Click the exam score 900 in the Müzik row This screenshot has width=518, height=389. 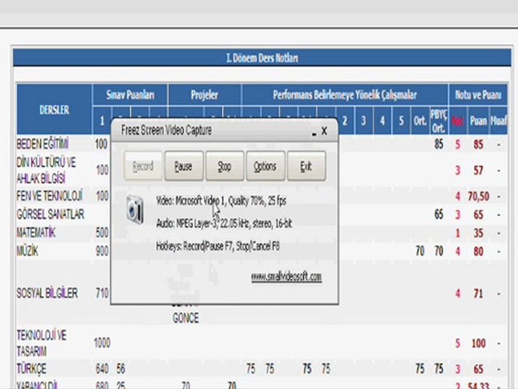102,251
